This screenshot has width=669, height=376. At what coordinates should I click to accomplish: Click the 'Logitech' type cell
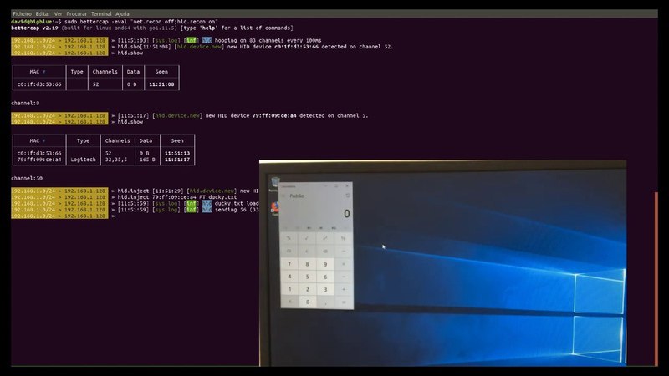coord(83,160)
